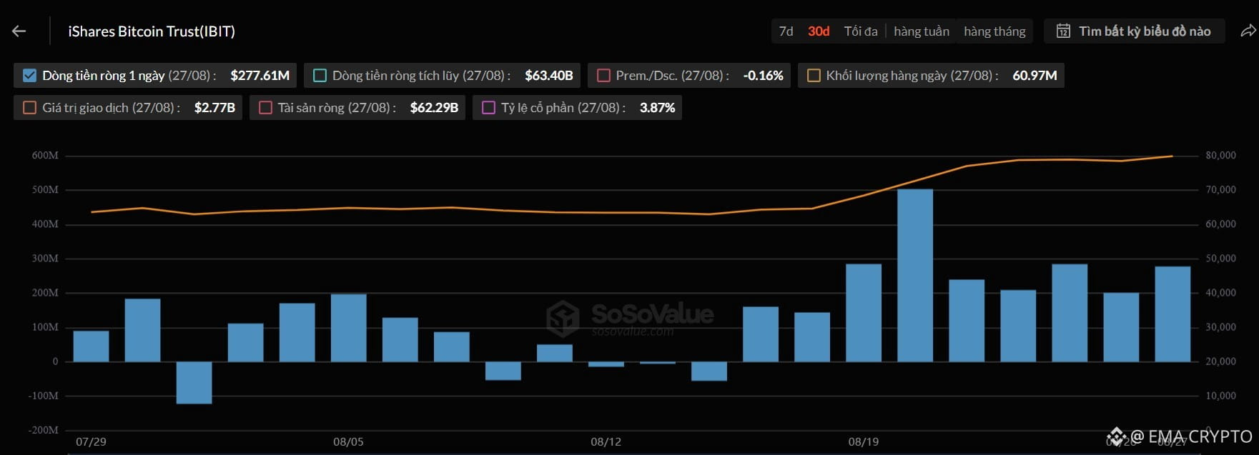Image resolution: width=1259 pixels, height=455 pixels.
Task: Select the 30d range tab
Action: coord(819,31)
